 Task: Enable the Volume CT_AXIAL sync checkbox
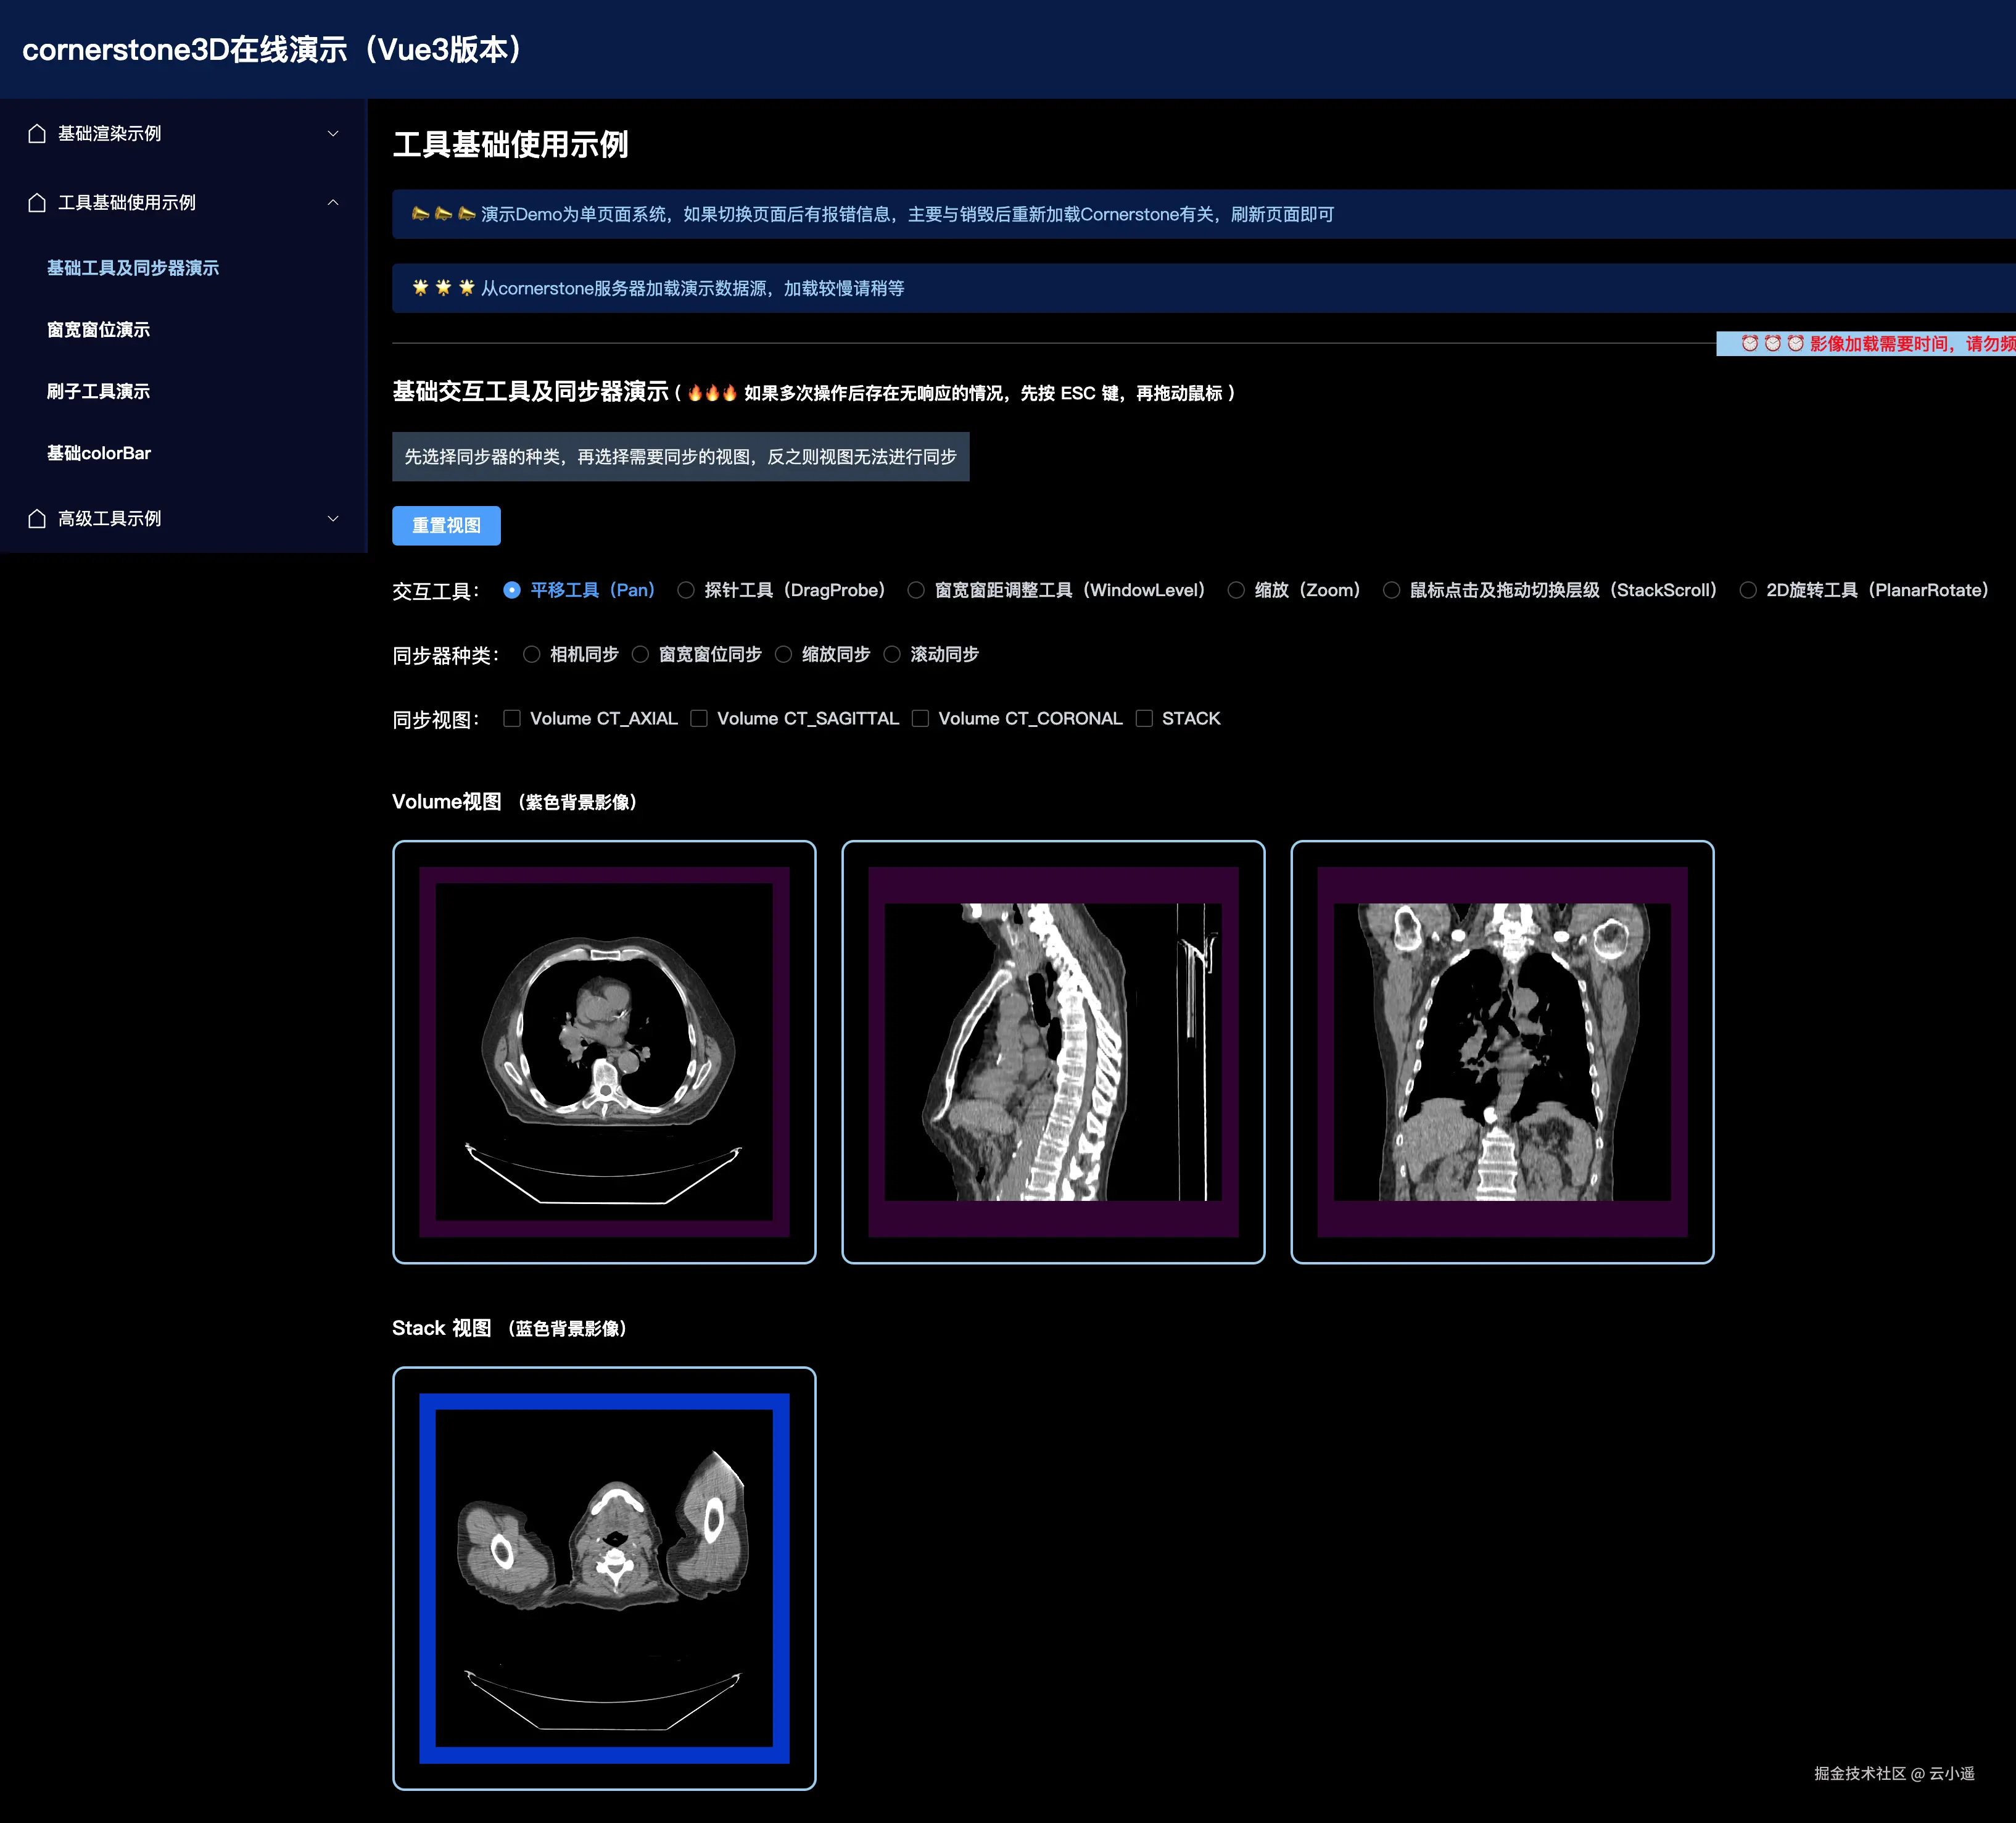tap(512, 718)
